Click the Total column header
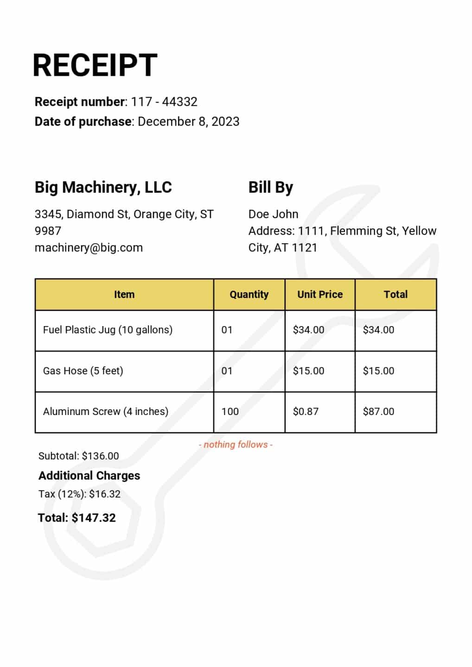Image resolution: width=472 pixels, height=667 pixels. click(395, 295)
